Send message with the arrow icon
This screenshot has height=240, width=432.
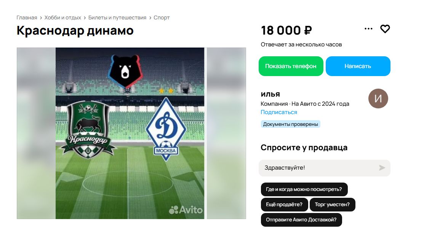[382, 168]
